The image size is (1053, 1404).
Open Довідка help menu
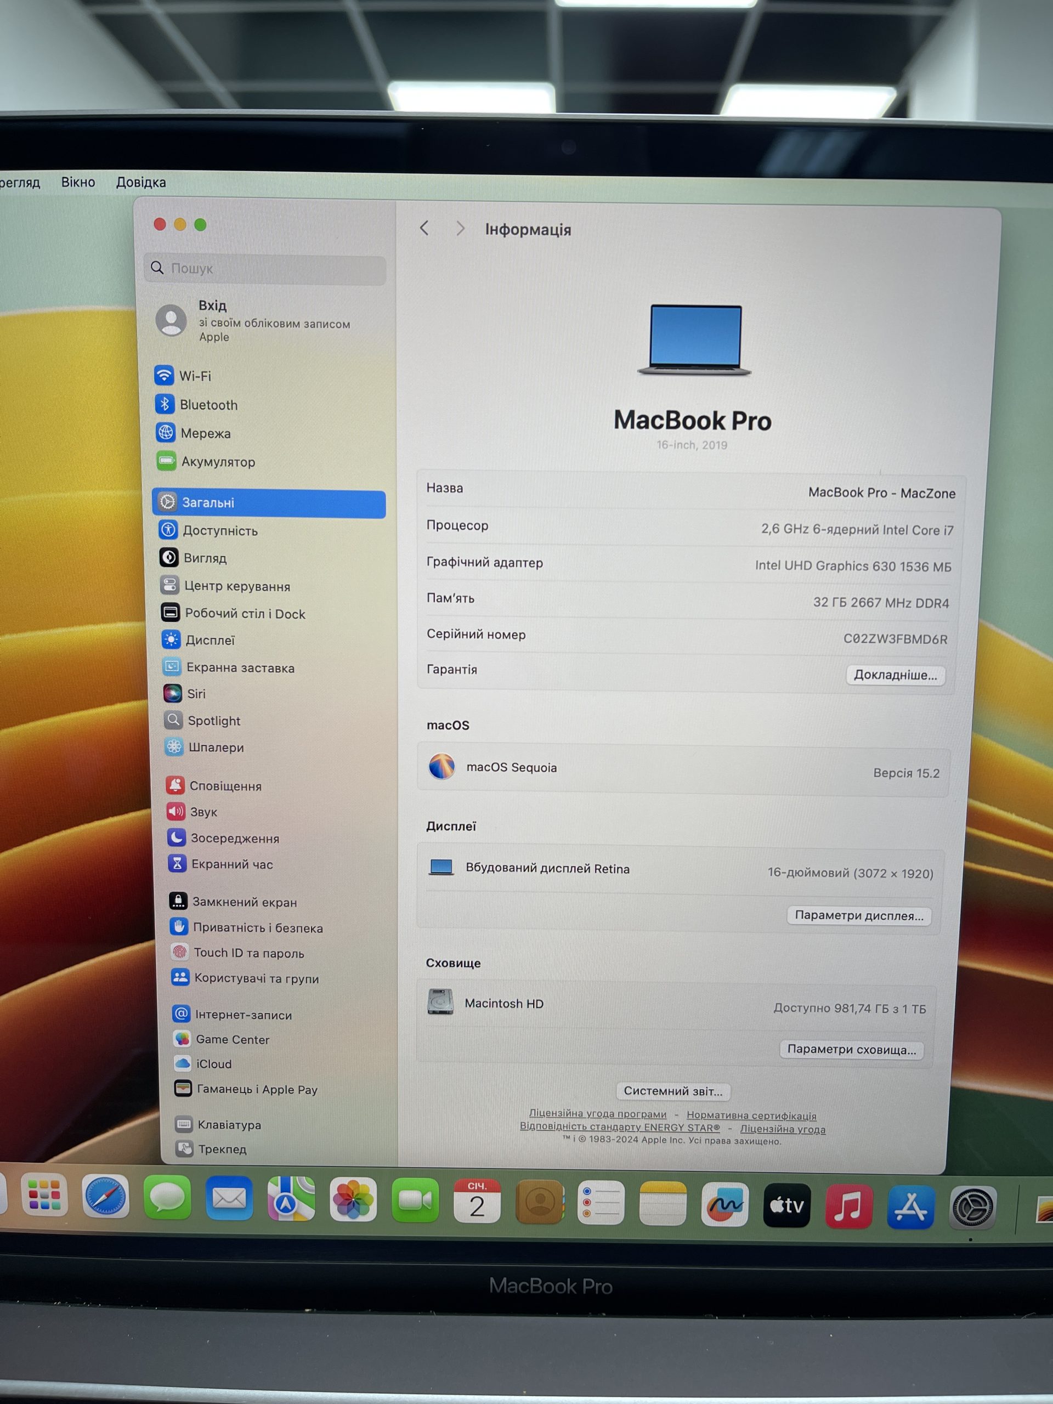pyautogui.click(x=141, y=182)
